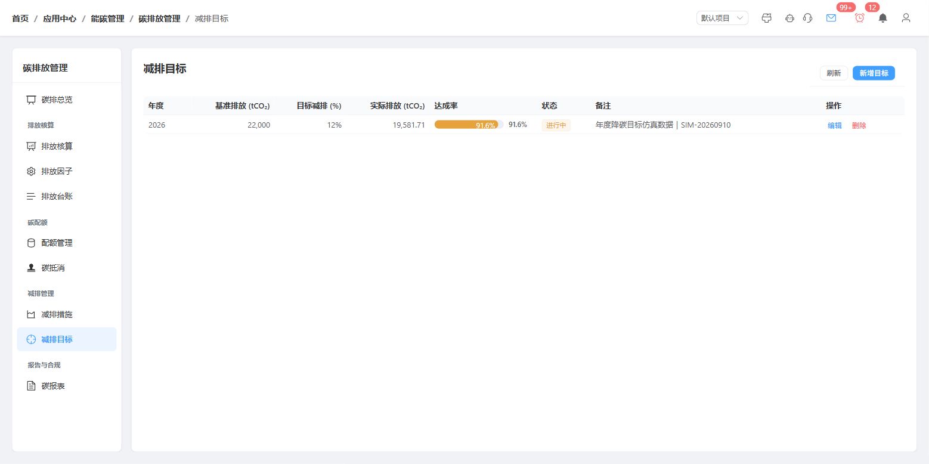Click the 配额管理 database cylinder icon
This screenshot has width=929, height=464.
pos(32,243)
